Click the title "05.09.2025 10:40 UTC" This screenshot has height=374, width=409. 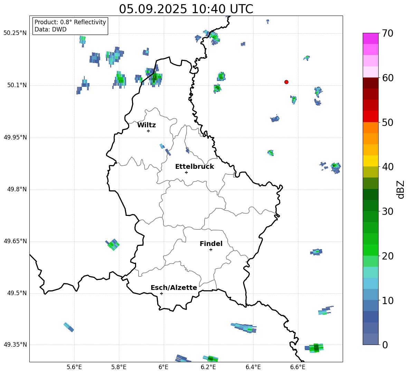pos(186,9)
